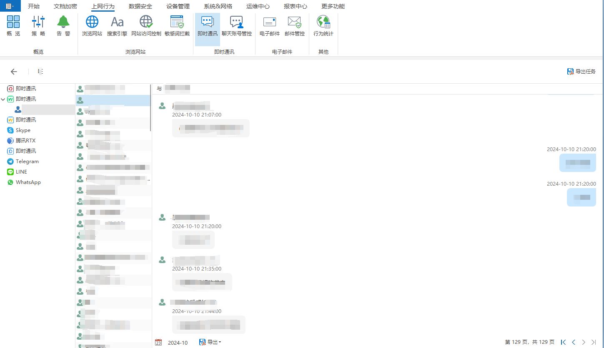This screenshot has height=348, width=604.
Task: Select the blue user account tree node
Action: pos(44,109)
